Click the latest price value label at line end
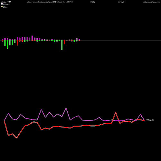161x161 pixels. coord(150,120)
